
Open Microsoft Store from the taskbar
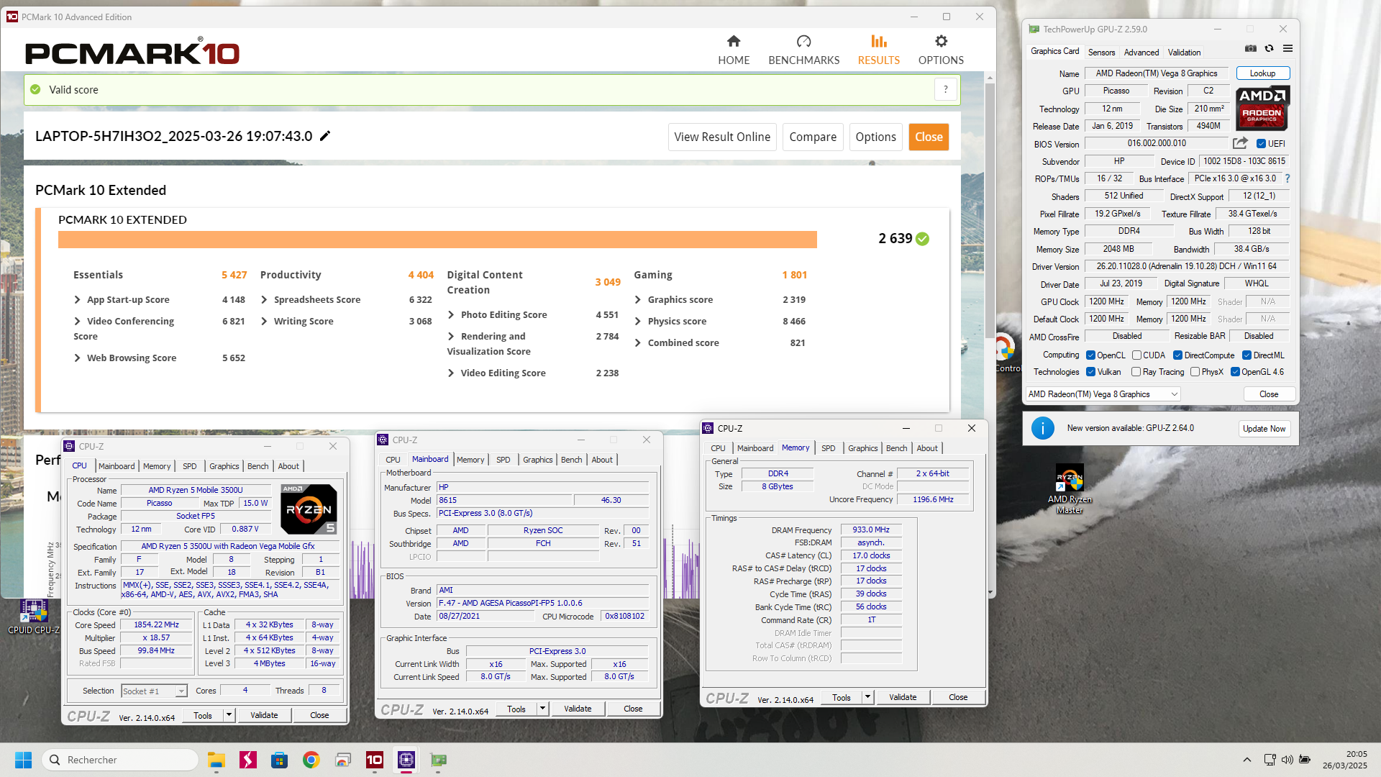pyautogui.click(x=279, y=760)
